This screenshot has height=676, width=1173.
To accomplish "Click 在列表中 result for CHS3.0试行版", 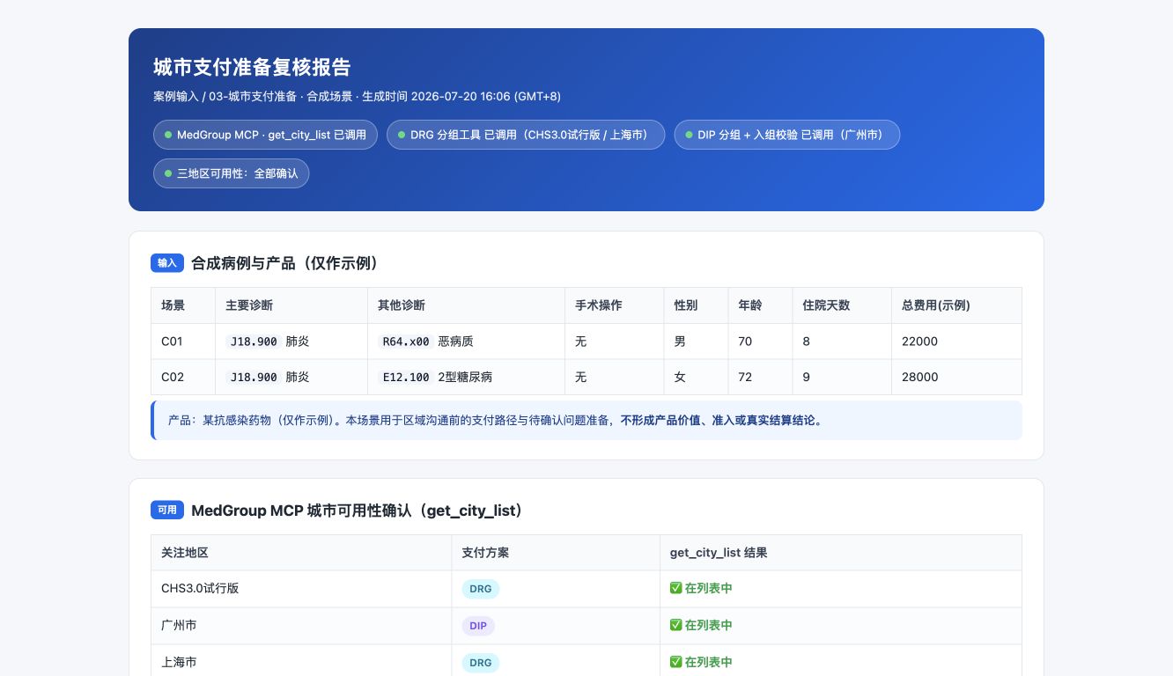I will point(701,588).
